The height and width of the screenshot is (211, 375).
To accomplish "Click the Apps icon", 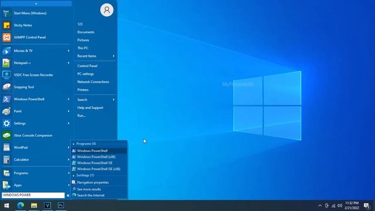I will (x=6, y=185).
